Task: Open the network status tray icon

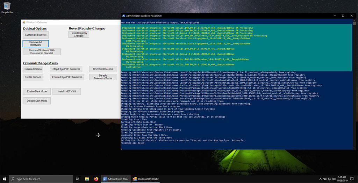Action: pyautogui.click(x=329, y=179)
